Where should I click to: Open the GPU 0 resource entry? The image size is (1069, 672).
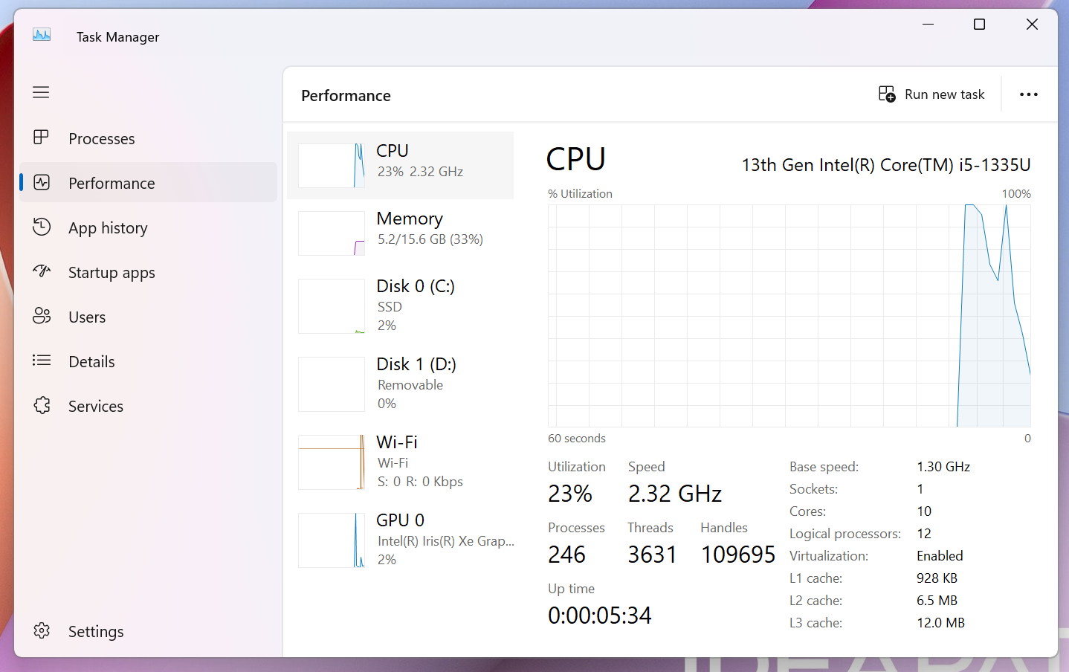(x=401, y=540)
